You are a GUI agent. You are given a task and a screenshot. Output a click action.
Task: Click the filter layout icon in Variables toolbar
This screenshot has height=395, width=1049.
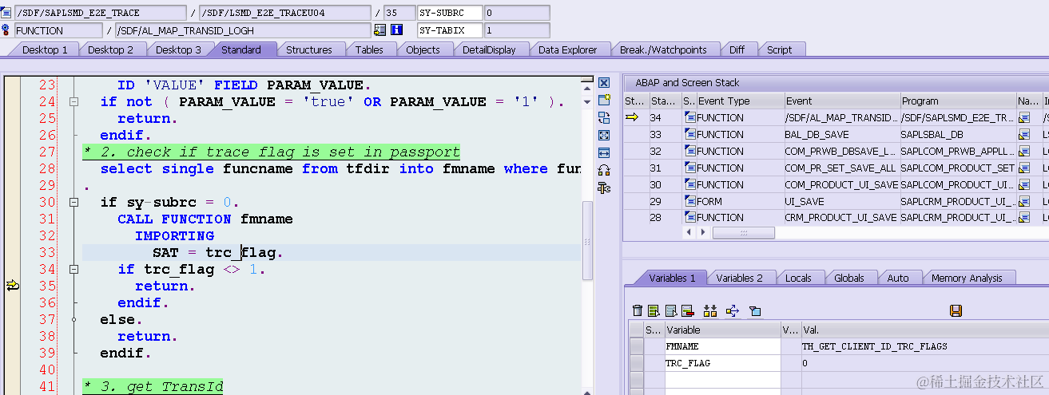click(755, 310)
